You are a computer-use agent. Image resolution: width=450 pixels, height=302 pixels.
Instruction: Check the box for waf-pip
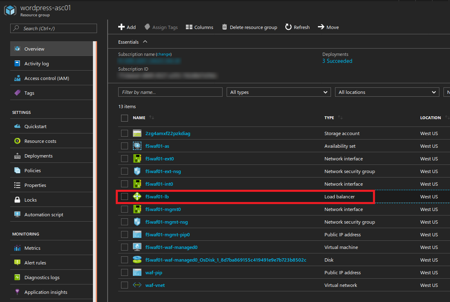tap(124, 272)
